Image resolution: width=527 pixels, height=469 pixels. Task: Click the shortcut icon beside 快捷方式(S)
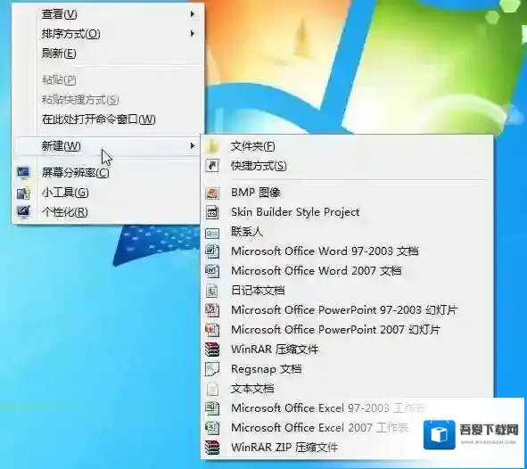click(x=212, y=166)
